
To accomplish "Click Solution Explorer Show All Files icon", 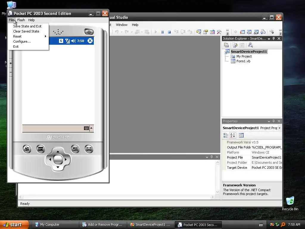I will [x=235, y=45].
